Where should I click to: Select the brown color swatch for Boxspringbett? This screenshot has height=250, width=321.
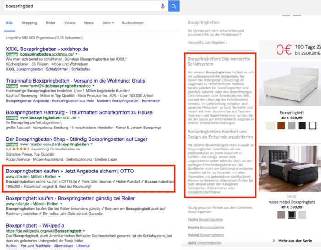[x=282, y=125]
